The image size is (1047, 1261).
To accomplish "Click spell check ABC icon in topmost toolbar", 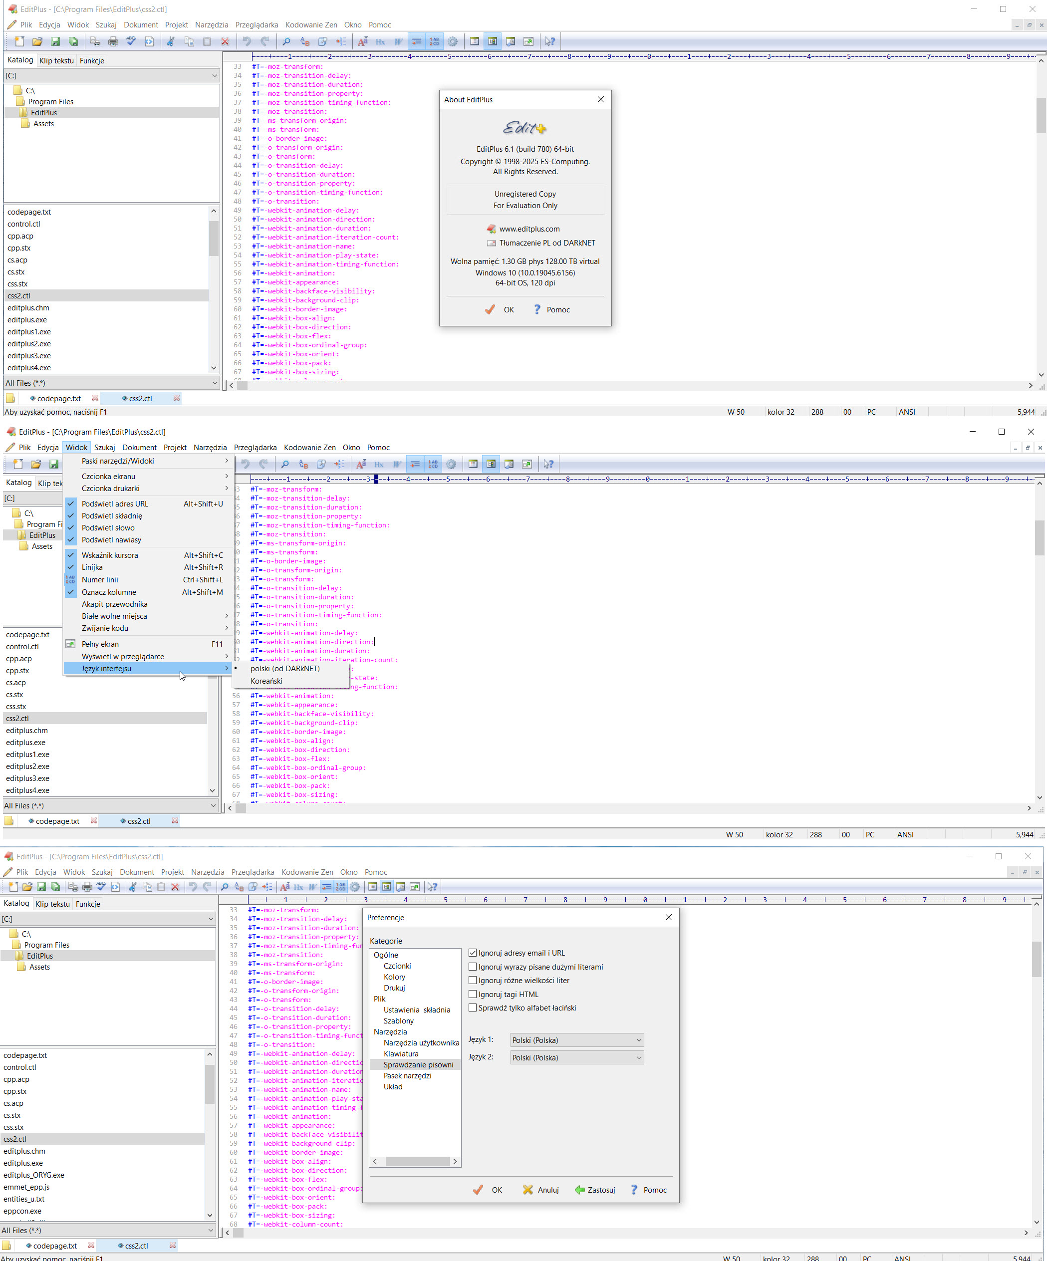I will 131,41.
